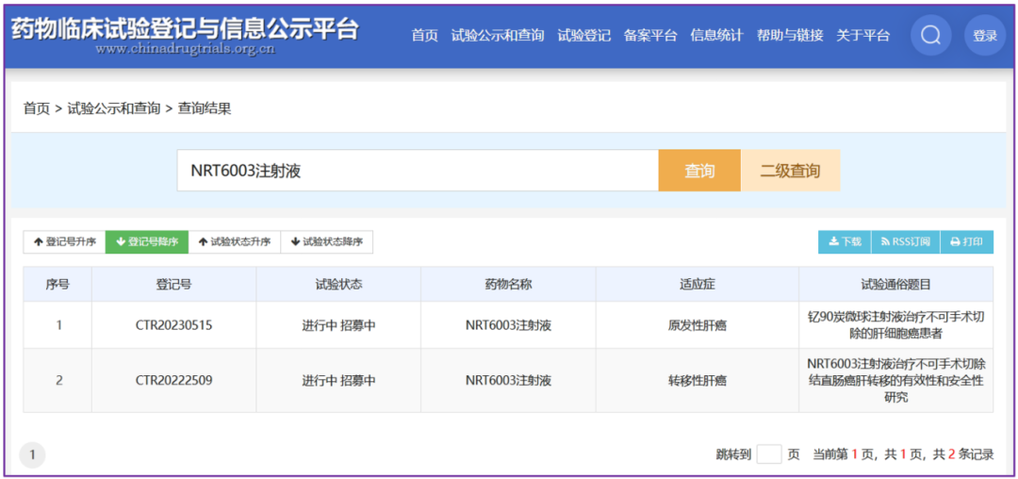
Task: Click registration number CTR20230515
Action: click(x=173, y=325)
